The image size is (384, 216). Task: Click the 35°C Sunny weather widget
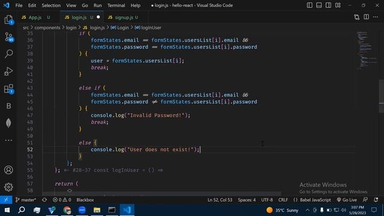pos(283,210)
